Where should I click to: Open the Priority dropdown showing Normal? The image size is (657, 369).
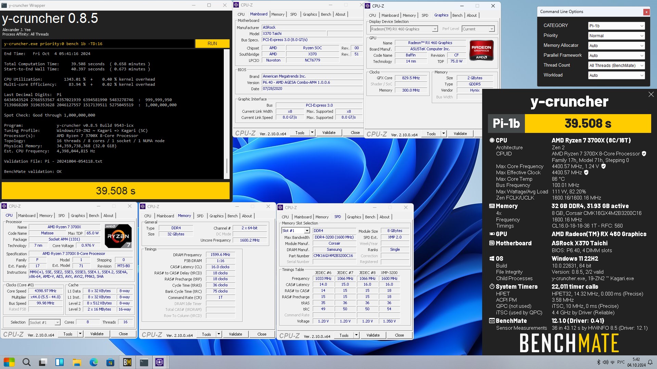click(x=616, y=36)
